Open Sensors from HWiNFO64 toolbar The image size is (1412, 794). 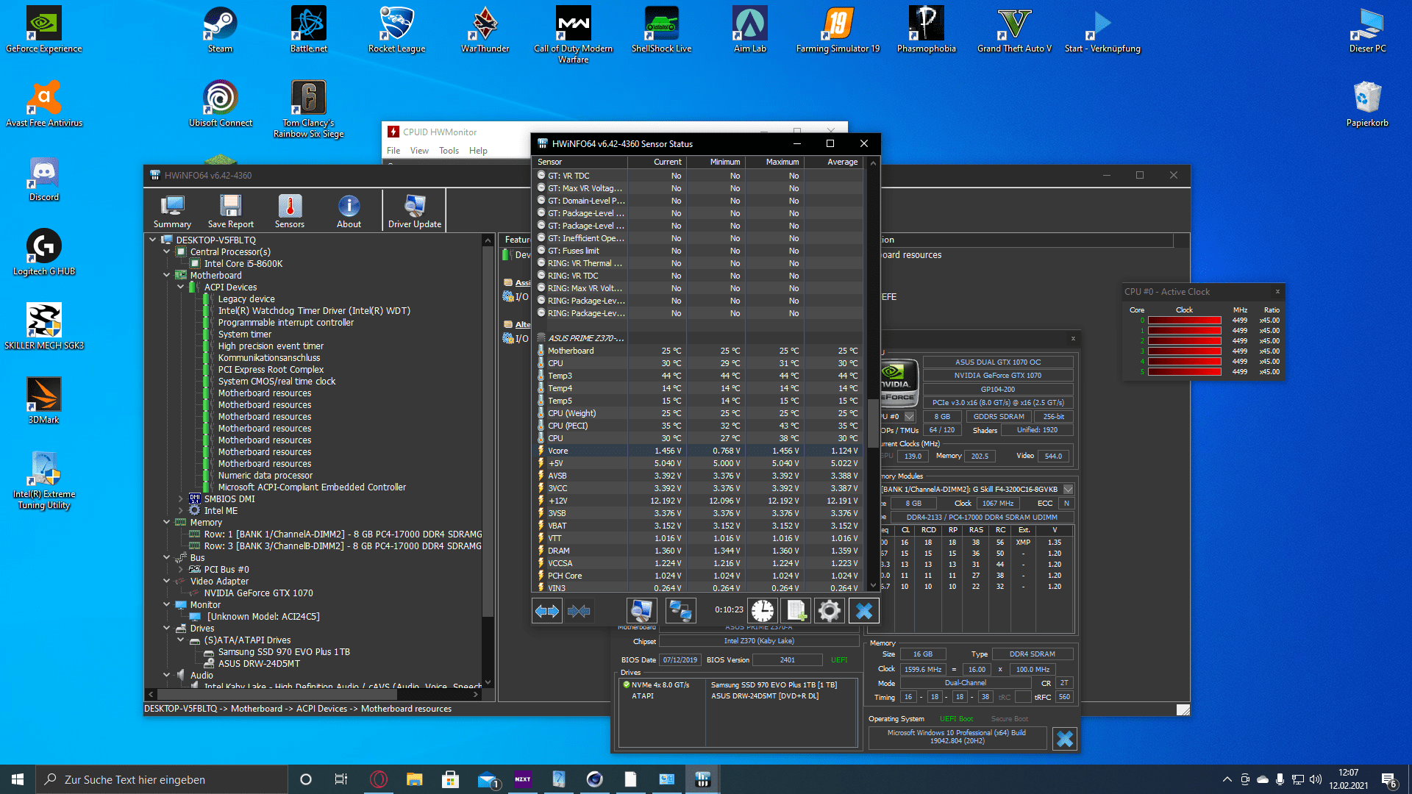[x=290, y=211]
